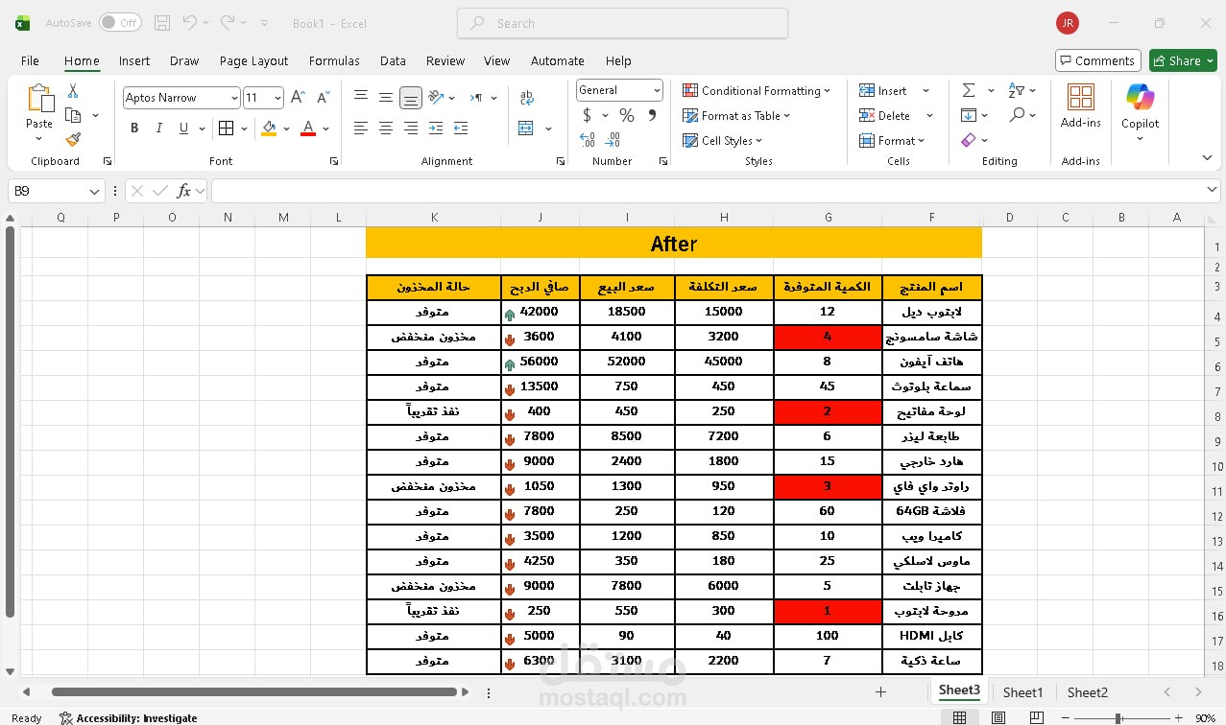Expand the formula bar chevron

click(x=1212, y=191)
